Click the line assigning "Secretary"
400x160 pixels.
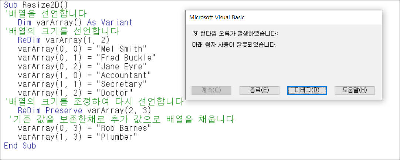click(x=82, y=84)
